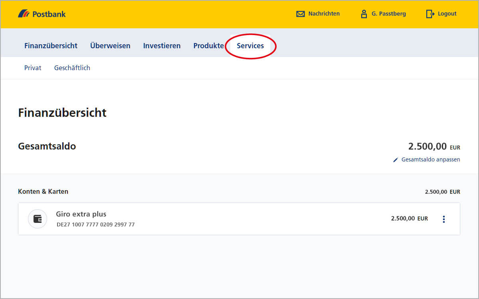
Task: Select the Privat sub-tab
Action: point(33,68)
